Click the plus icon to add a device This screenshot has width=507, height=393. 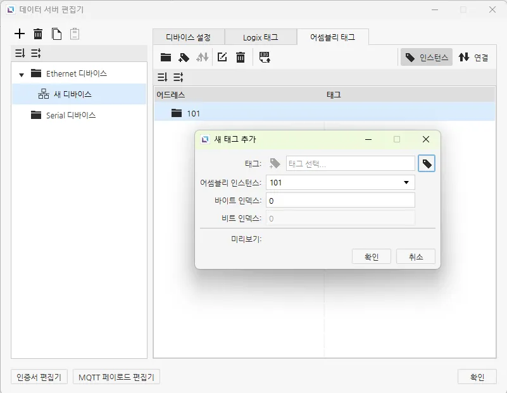pyautogui.click(x=20, y=34)
